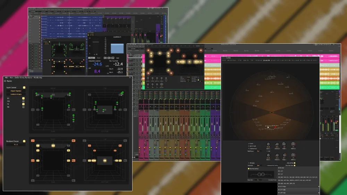Click the orange Rss speaker on the right edge
This screenshot has width=347, height=195.
74,160
